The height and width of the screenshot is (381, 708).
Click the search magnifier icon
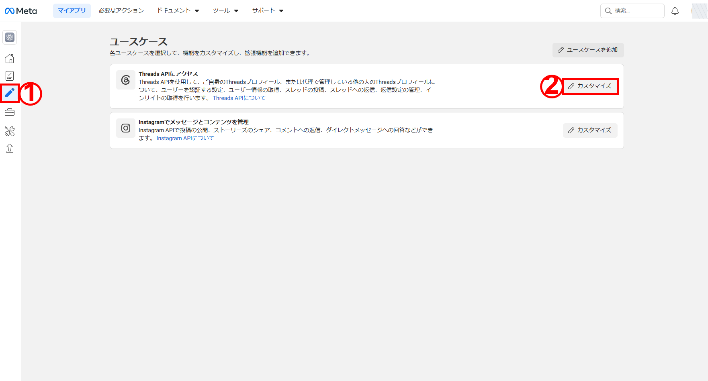tap(608, 11)
